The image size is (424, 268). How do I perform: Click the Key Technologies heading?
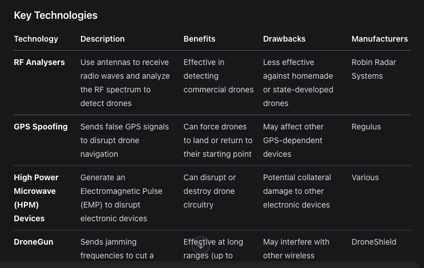coord(55,15)
